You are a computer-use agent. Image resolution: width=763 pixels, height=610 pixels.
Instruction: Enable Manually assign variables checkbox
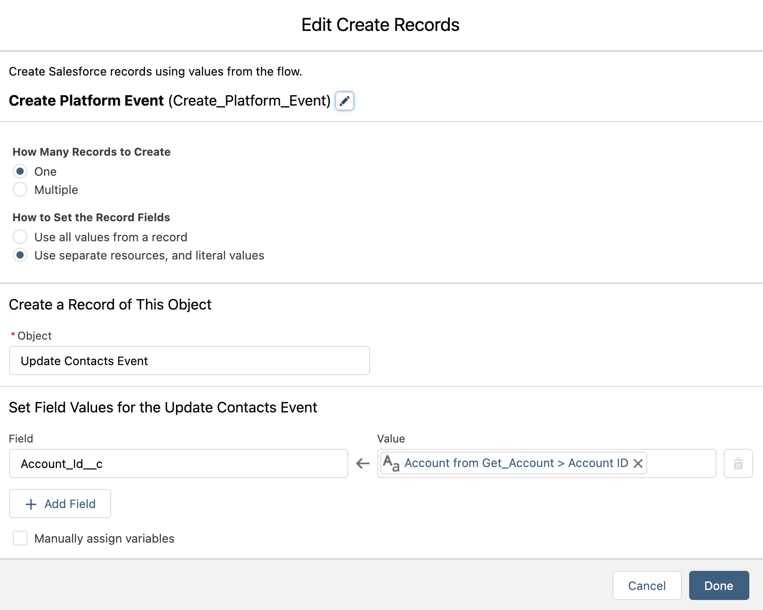pos(20,539)
